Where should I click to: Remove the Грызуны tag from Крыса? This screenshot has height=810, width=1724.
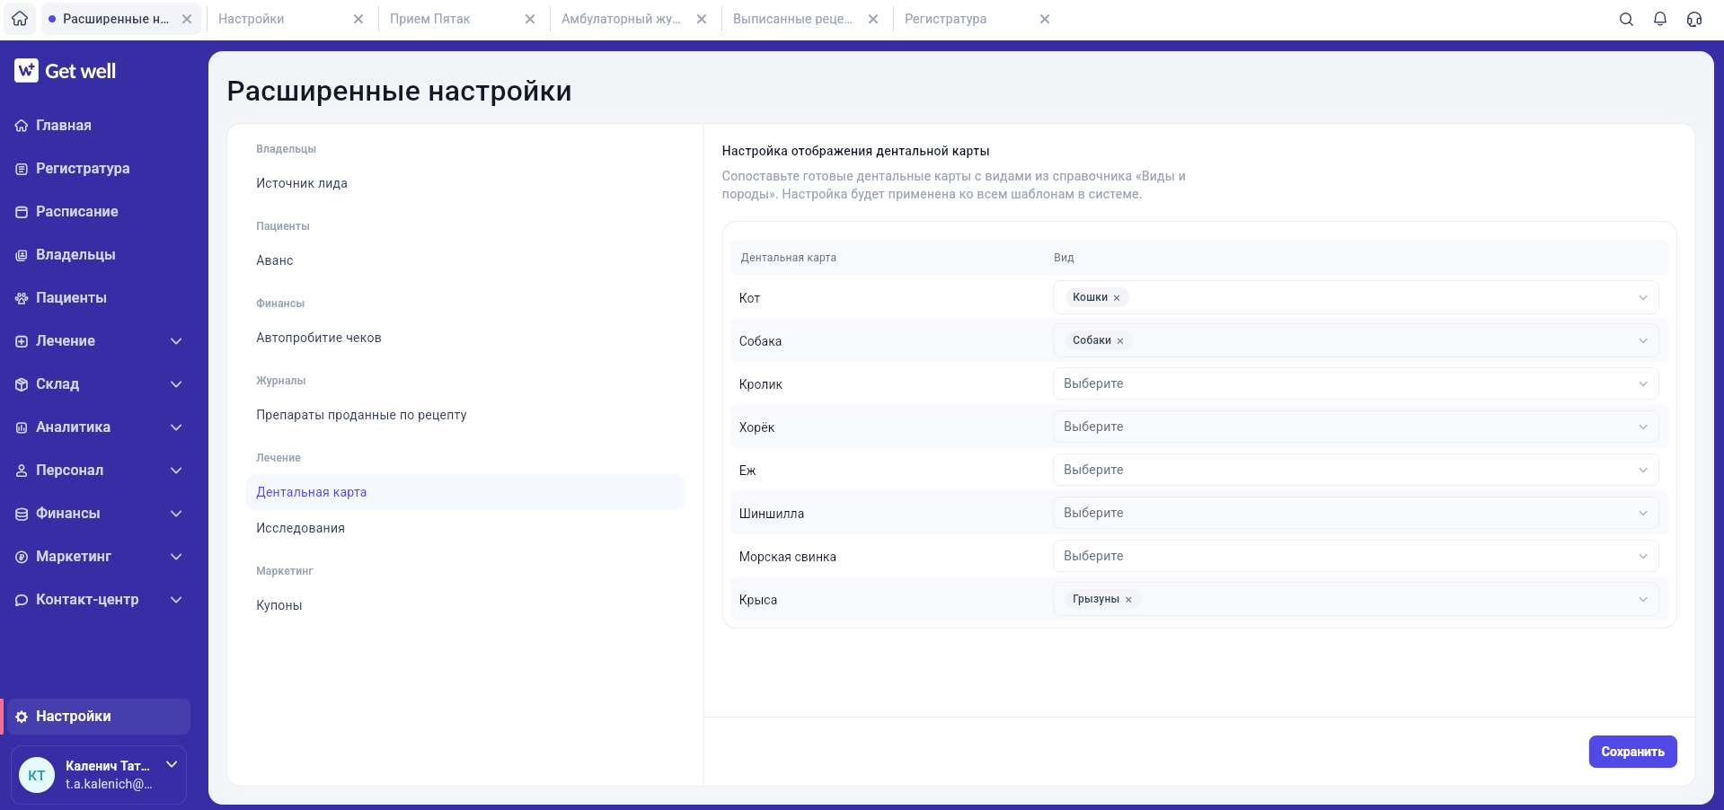(x=1128, y=600)
